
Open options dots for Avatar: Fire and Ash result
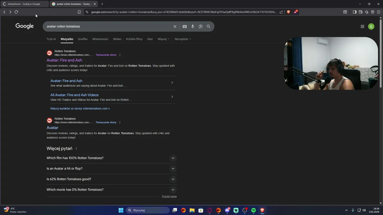click(x=120, y=55)
